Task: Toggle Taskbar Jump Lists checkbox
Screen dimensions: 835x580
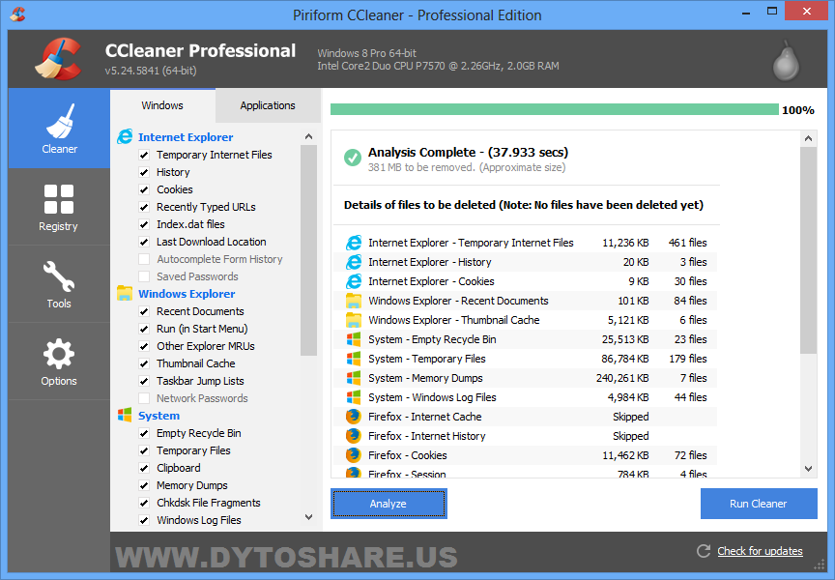Action: pos(144,381)
